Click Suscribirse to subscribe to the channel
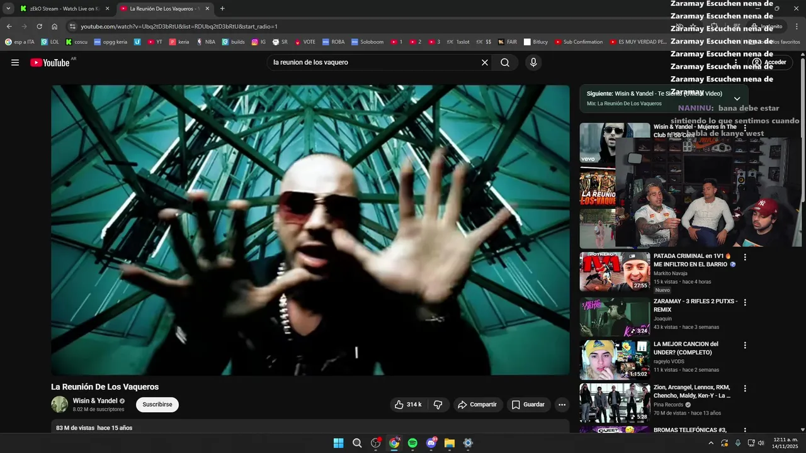The image size is (806, 453). tap(157, 405)
